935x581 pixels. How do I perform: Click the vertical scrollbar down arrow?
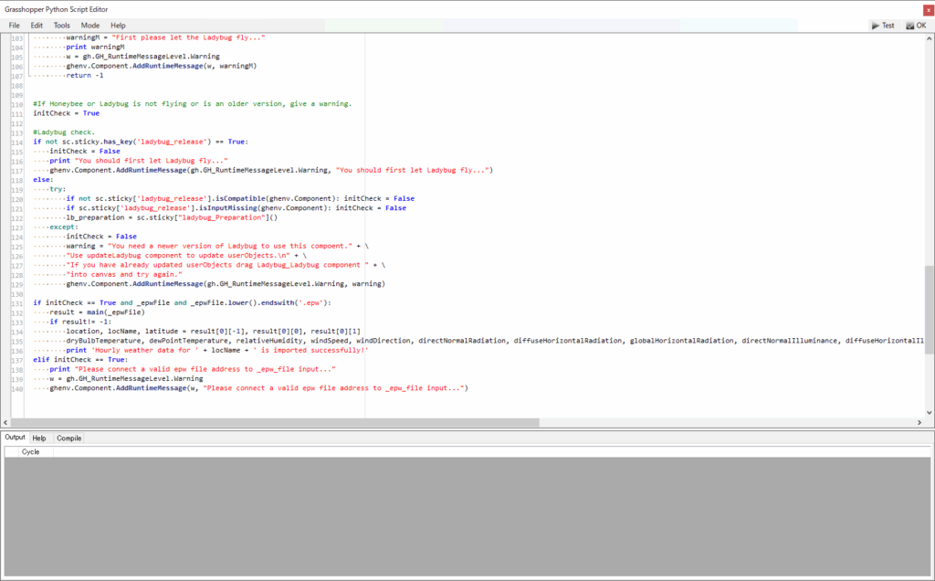[x=930, y=414]
